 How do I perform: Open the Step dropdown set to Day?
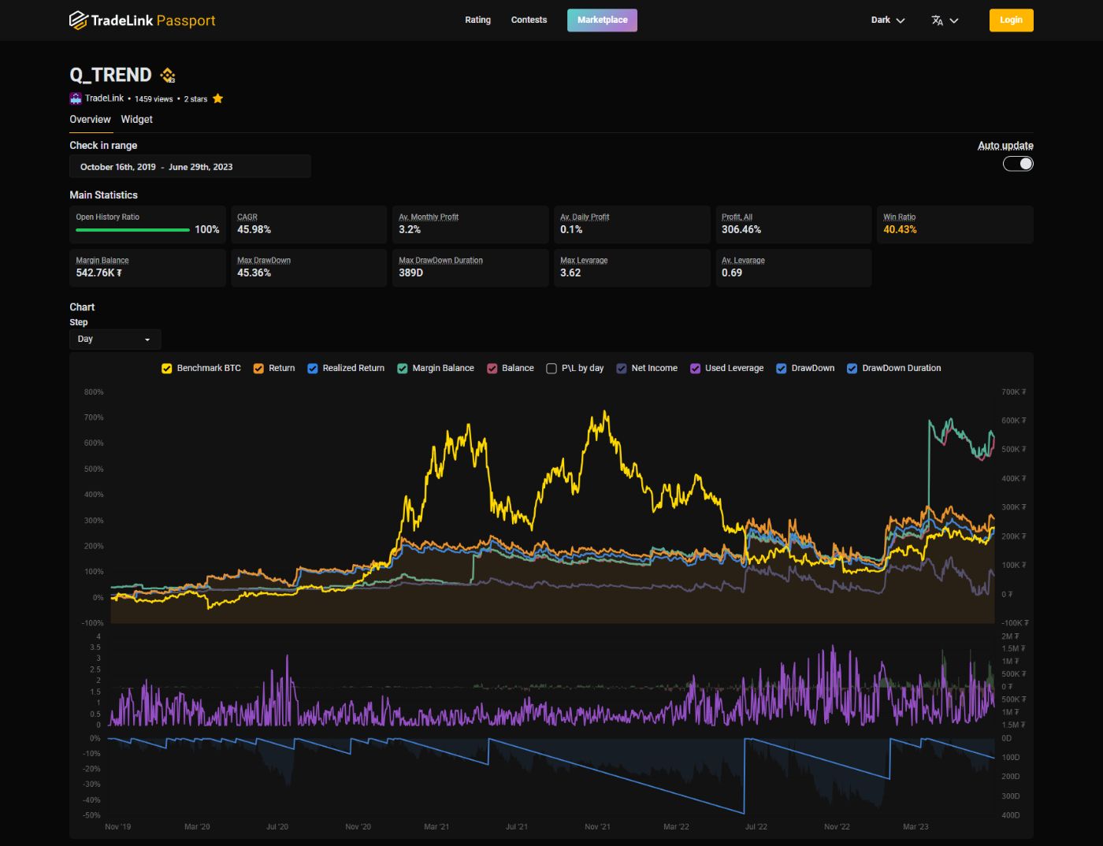tap(115, 340)
